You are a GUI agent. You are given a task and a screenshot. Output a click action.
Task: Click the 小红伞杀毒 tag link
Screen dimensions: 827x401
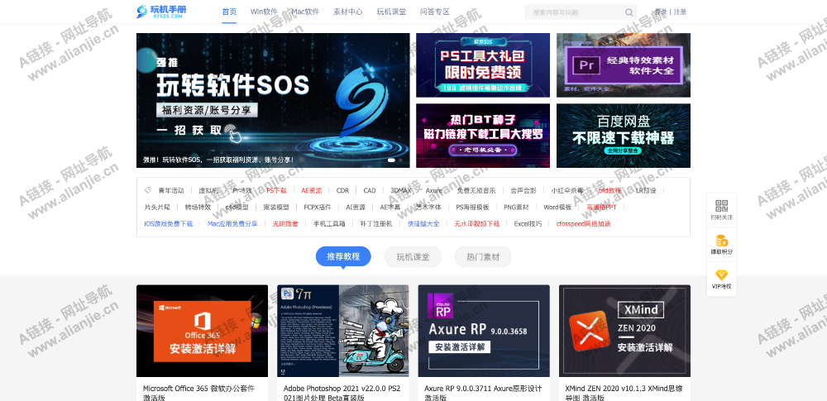[x=567, y=190]
